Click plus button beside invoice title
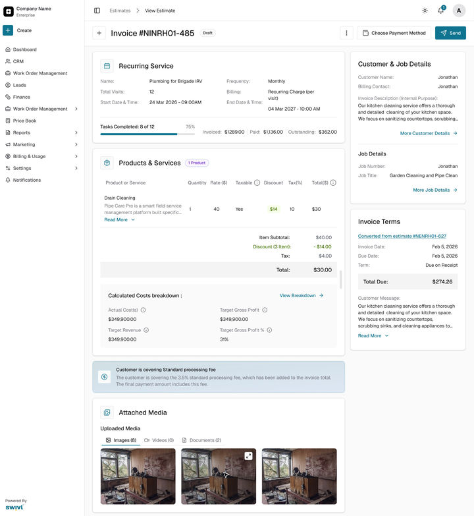The image size is (474, 516). [99, 33]
